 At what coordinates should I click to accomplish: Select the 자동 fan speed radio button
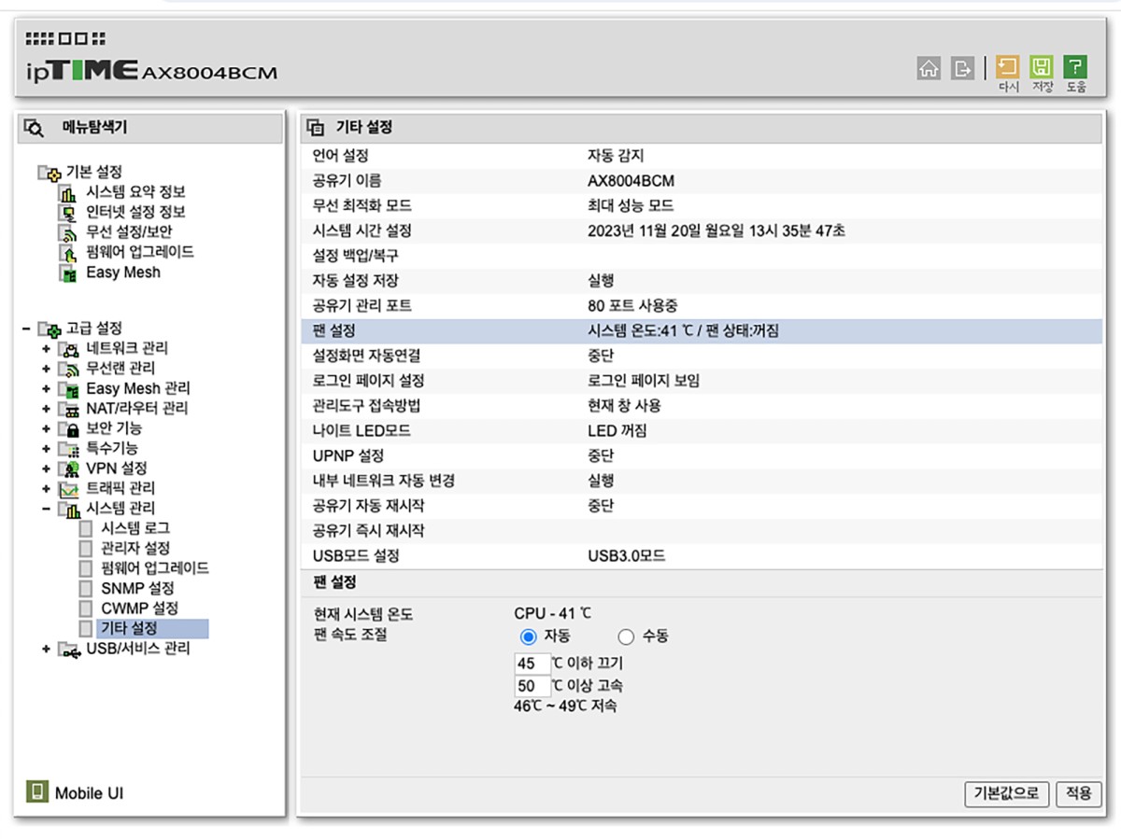tap(528, 636)
